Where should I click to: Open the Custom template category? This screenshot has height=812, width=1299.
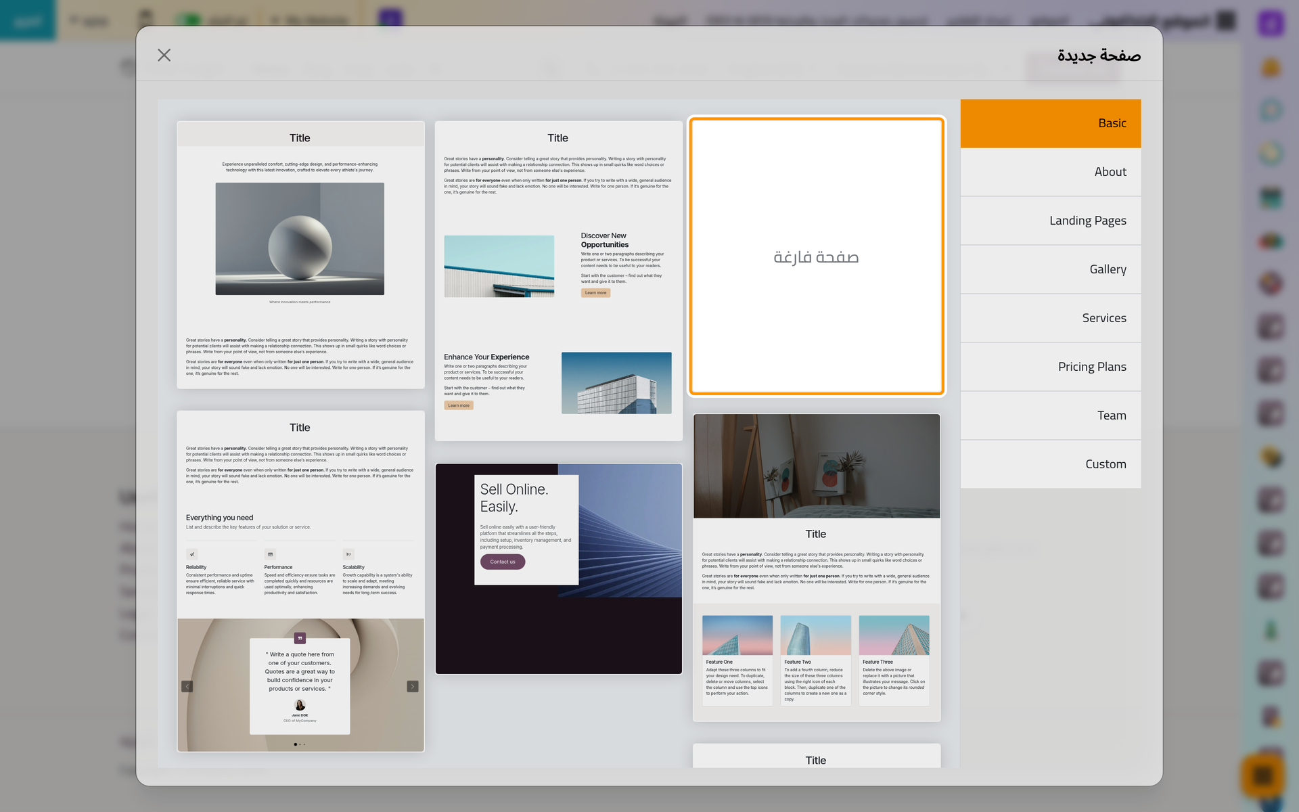1050,464
